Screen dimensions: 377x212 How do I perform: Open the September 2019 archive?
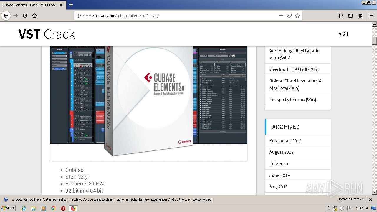point(285,140)
